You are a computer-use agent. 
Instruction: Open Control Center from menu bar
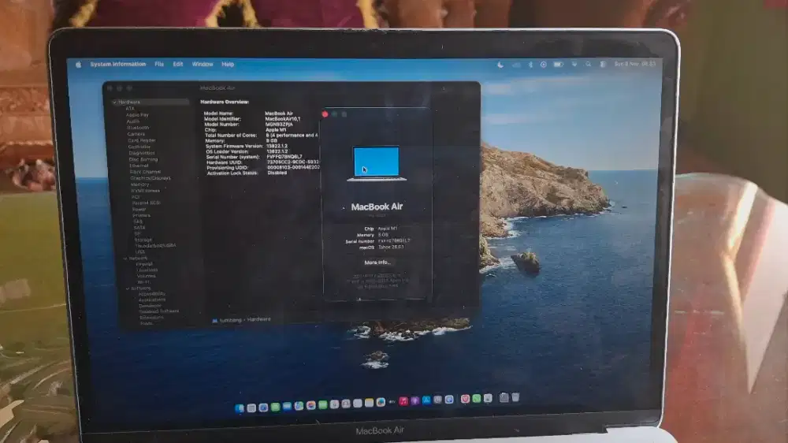(603, 65)
